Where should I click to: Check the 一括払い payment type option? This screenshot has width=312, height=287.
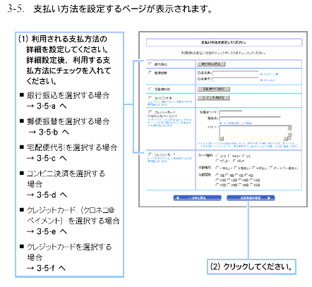click(x=217, y=168)
